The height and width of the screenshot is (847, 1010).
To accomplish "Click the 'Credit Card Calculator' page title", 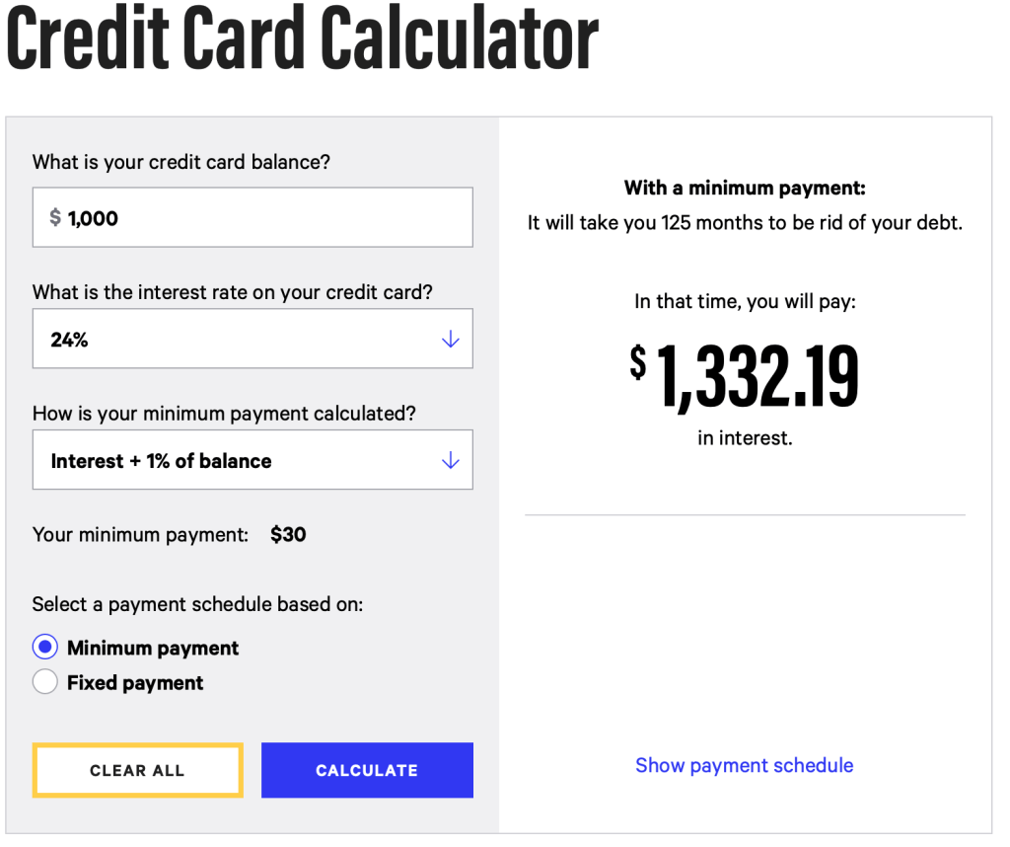I will 303,39.
